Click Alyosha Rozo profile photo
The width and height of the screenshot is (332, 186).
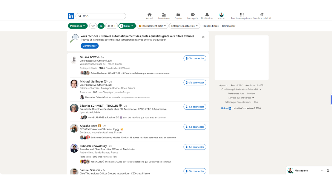[x=74, y=128]
